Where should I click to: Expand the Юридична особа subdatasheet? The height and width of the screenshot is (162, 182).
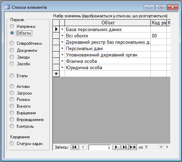pyautogui.click(x=62, y=67)
